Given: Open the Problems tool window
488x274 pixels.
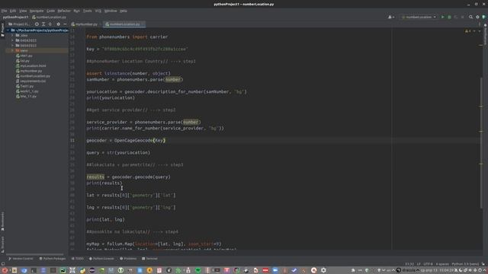Looking at the screenshot, I should coord(128,259).
